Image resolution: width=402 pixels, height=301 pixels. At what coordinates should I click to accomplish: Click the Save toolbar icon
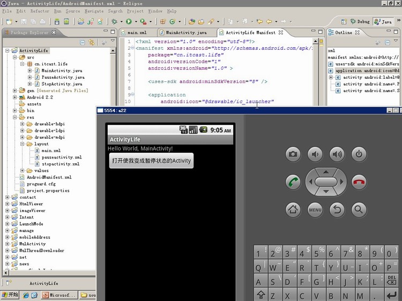click(24, 21)
